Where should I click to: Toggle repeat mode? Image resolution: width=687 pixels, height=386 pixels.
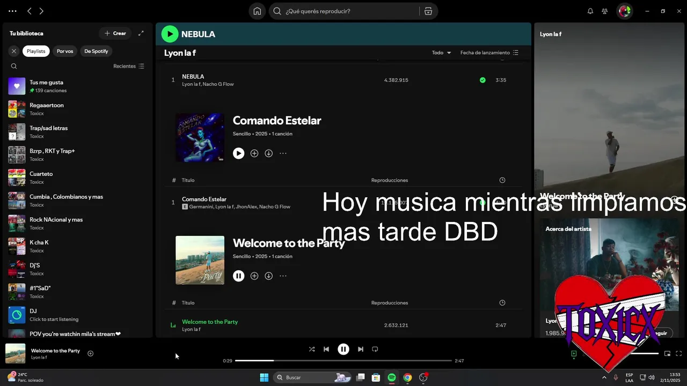coord(375,349)
